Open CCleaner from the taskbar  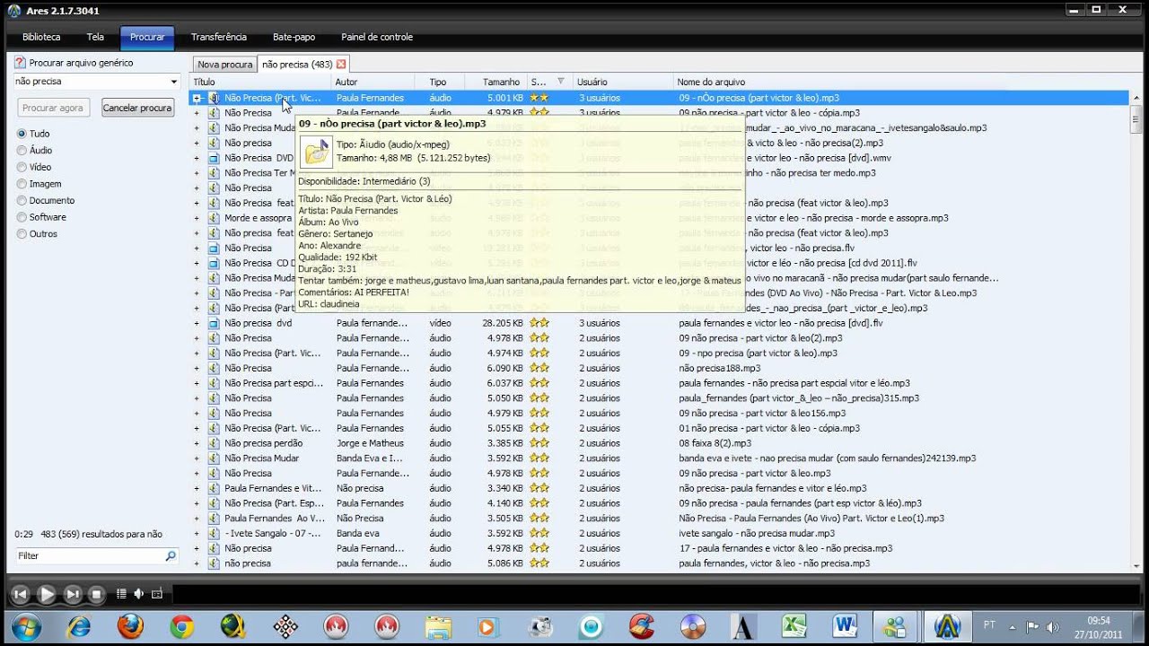[x=642, y=627]
